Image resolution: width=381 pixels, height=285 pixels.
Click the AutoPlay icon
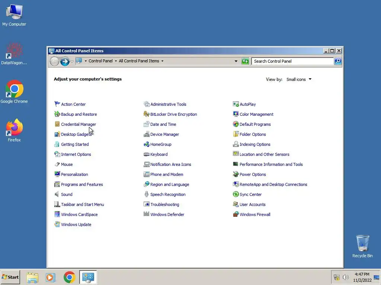tap(236, 104)
